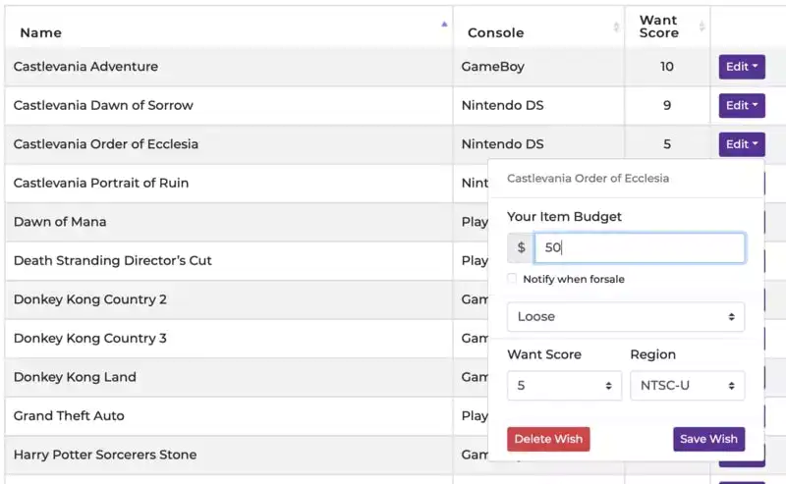The height and width of the screenshot is (484, 786).
Task: Click want score 10 cell
Action: pos(667,67)
